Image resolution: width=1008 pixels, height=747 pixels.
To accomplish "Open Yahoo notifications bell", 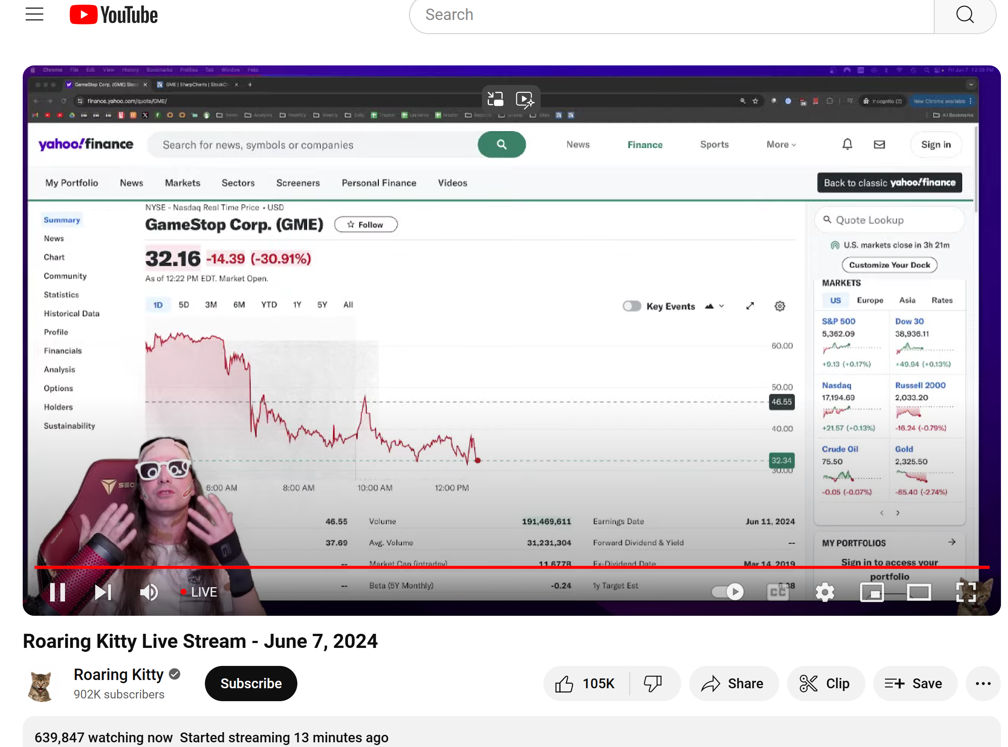I will [x=847, y=144].
